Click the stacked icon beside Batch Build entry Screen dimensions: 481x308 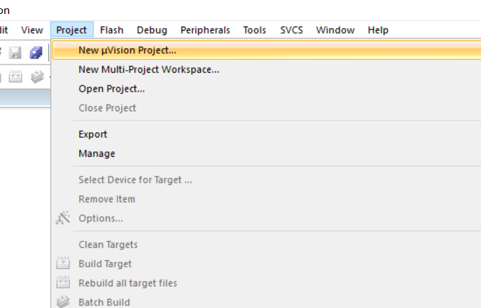(x=63, y=302)
